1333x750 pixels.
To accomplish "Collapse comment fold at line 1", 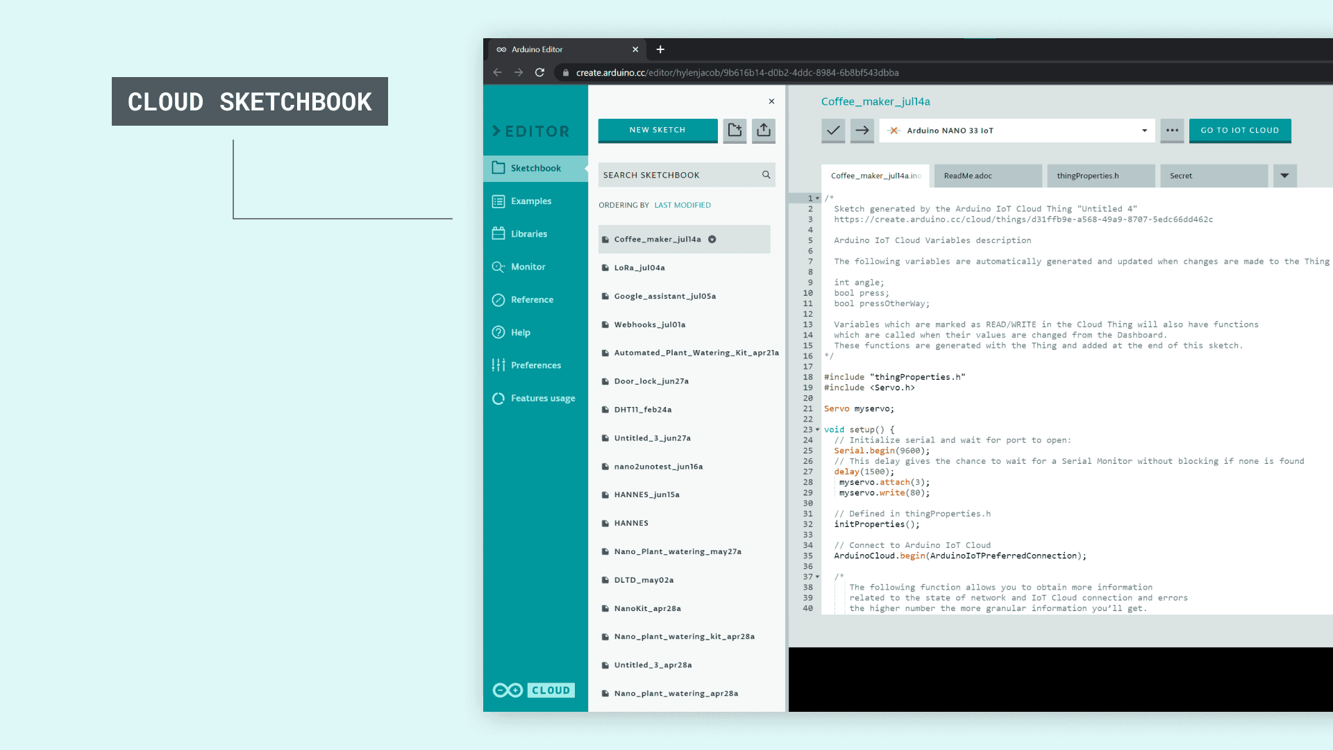I will (x=818, y=199).
